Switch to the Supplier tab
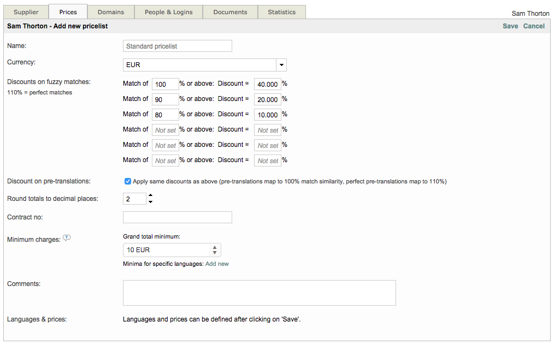Image resolution: width=554 pixels, height=345 pixels. coord(26,12)
